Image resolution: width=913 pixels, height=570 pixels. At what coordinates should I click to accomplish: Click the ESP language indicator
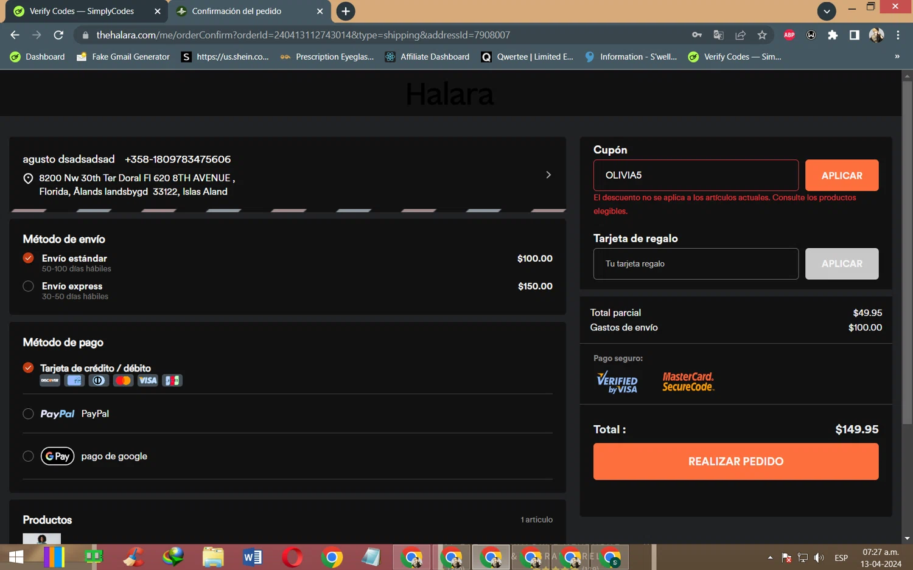click(841, 558)
